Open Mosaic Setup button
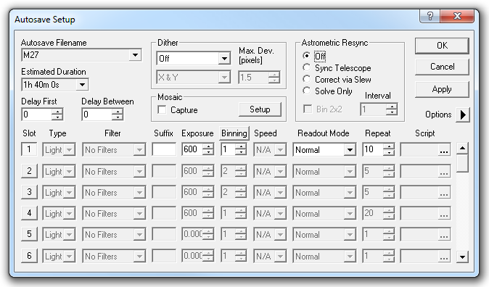Image resolution: width=489 pixels, height=287 pixels. [260, 109]
